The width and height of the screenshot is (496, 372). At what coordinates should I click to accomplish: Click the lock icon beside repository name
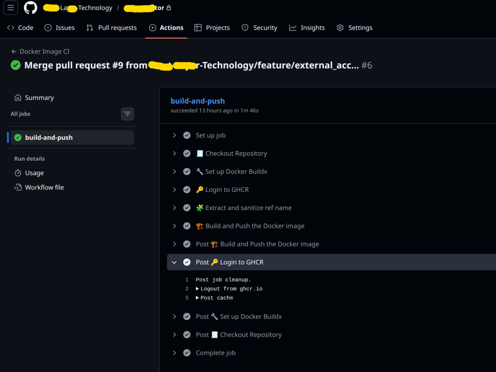pyautogui.click(x=169, y=7)
